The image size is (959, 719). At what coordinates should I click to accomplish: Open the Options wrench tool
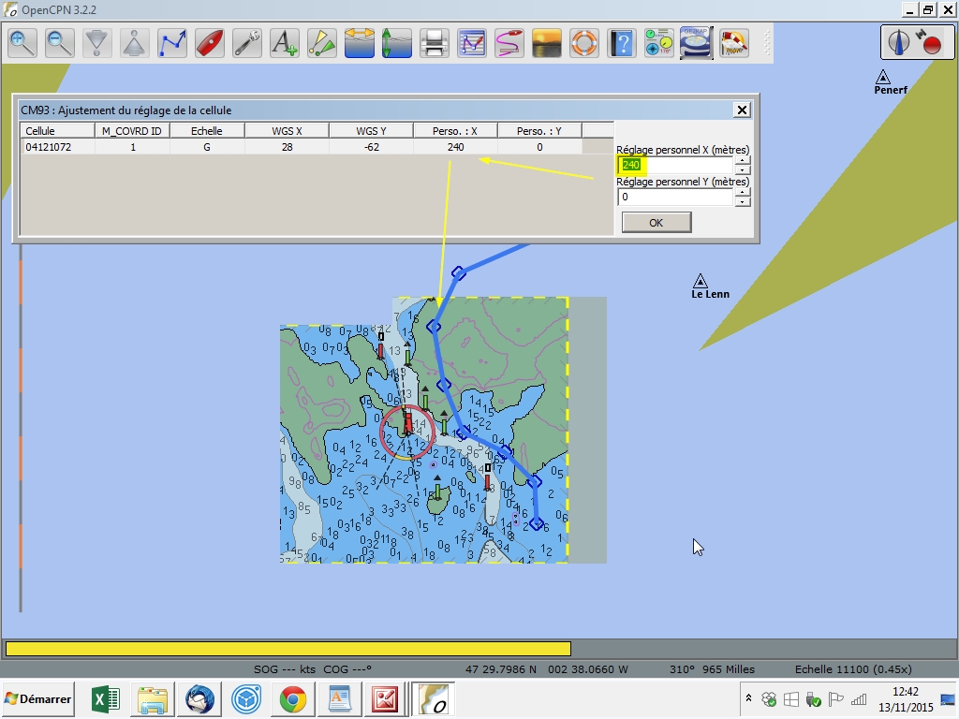[247, 43]
